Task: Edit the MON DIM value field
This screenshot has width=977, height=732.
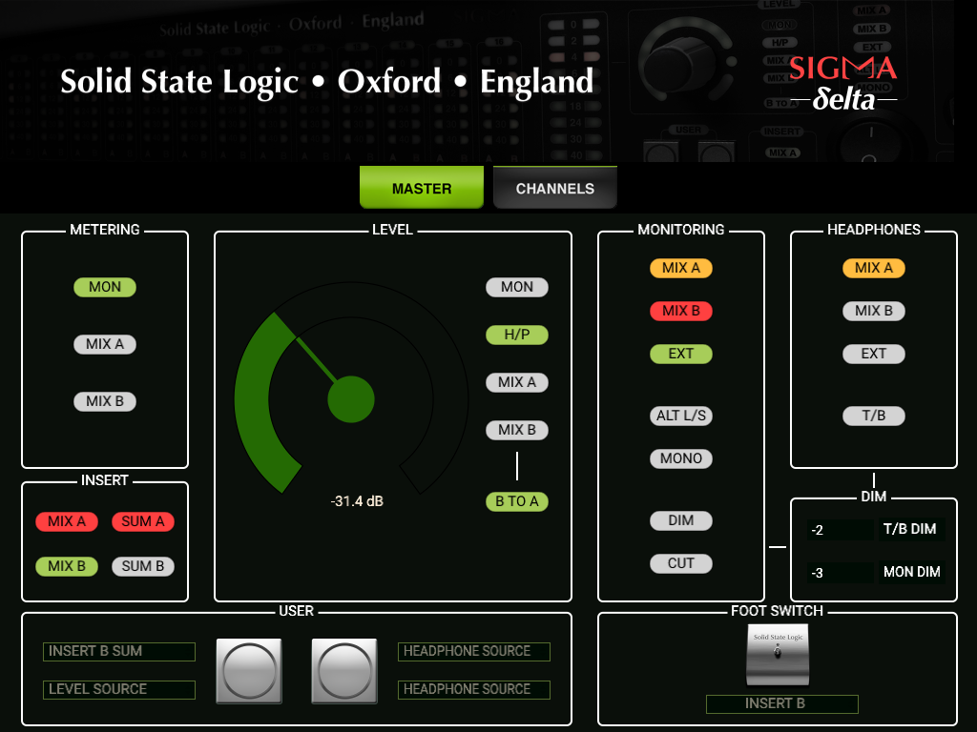Action: (x=840, y=573)
